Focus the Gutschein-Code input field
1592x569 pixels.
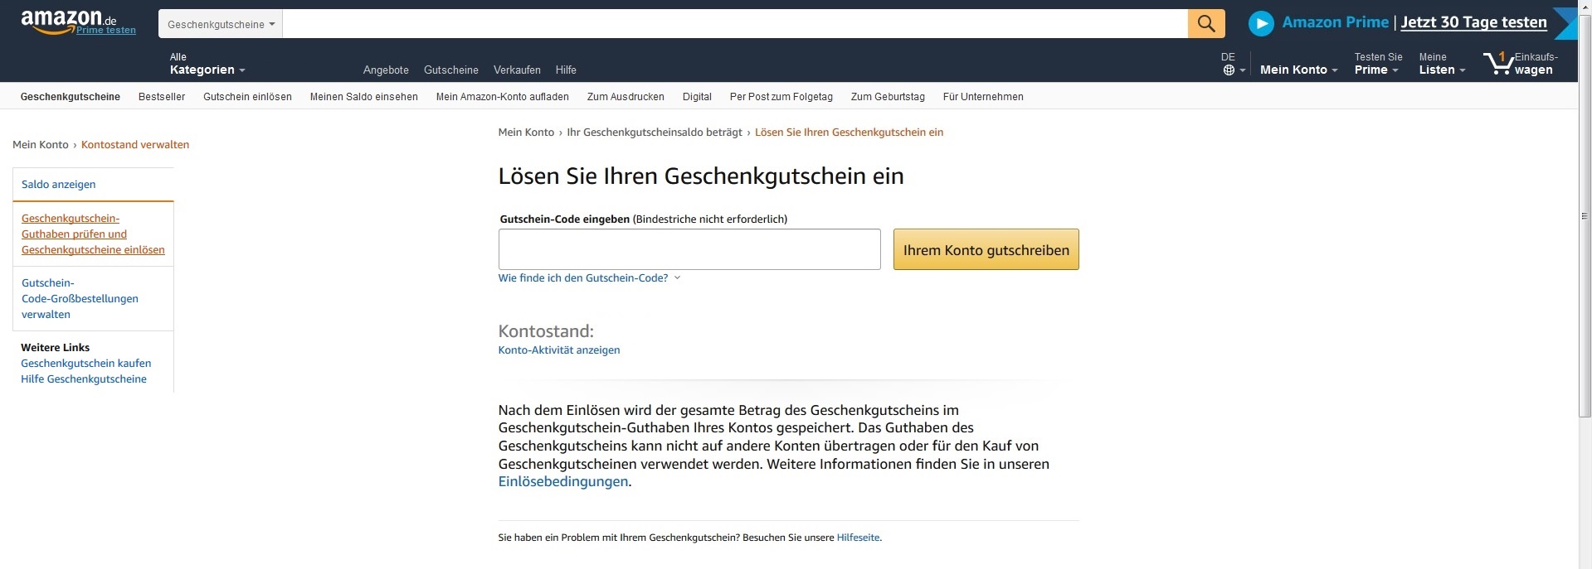(x=689, y=249)
